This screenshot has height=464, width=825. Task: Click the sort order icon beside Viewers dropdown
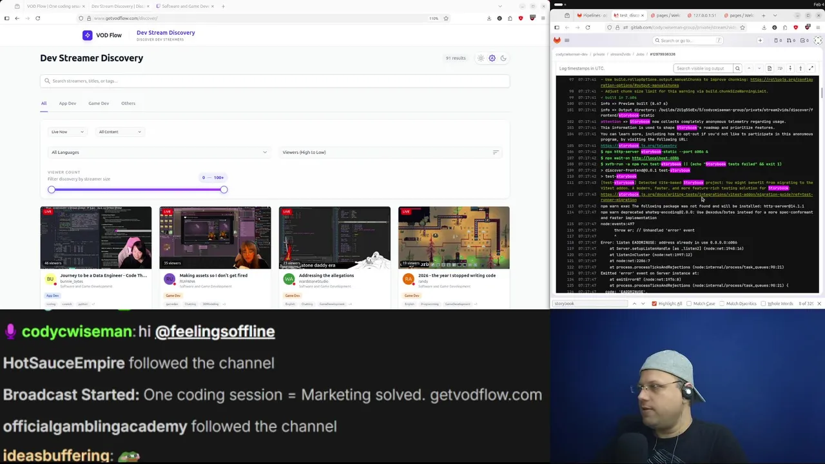(x=496, y=152)
